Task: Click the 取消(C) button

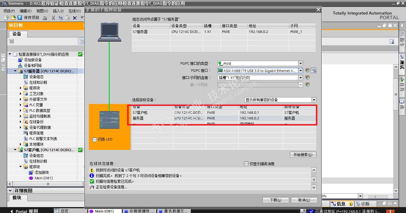Action: click(304, 200)
